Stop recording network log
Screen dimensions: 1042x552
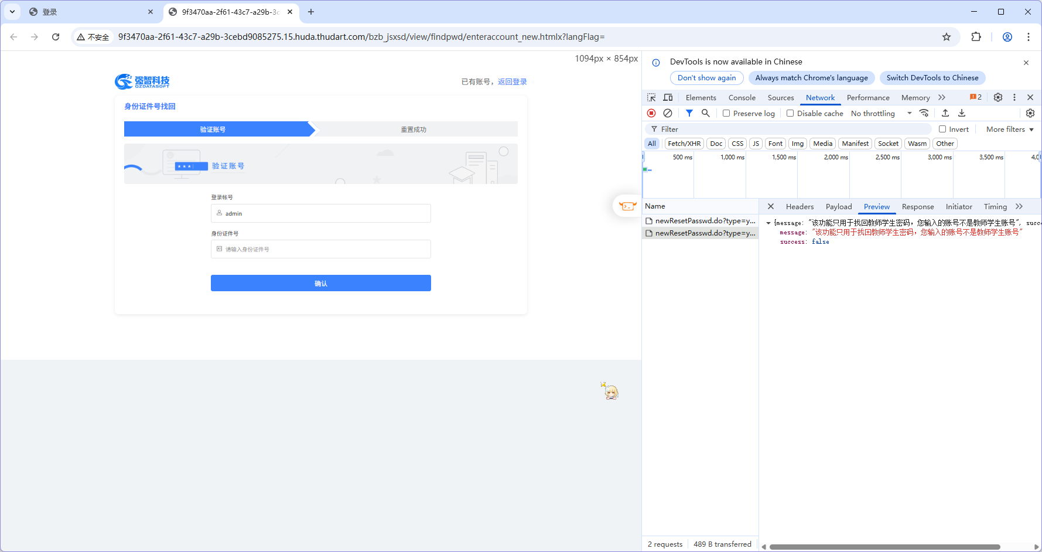click(651, 113)
